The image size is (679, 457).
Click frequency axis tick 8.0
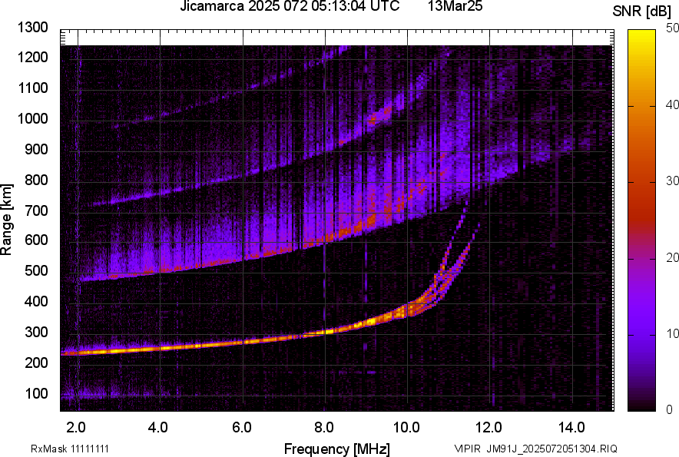click(324, 428)
